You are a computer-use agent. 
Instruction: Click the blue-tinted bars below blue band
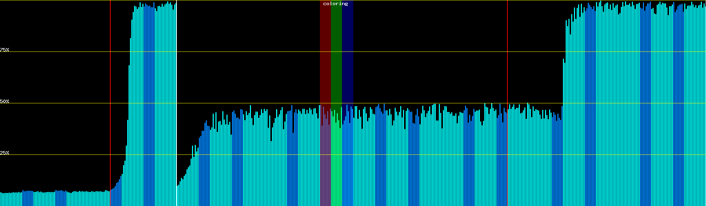click(347, 165)
